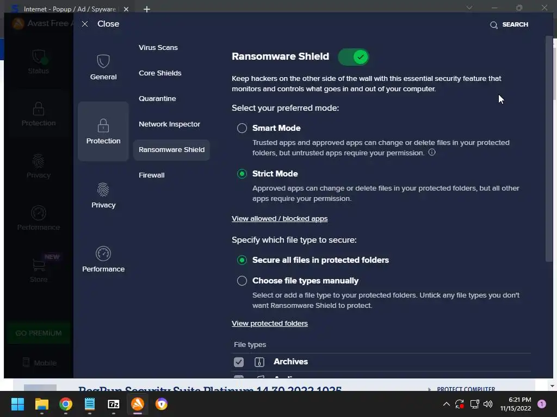Open Firewall settings

tap(152, 175)
